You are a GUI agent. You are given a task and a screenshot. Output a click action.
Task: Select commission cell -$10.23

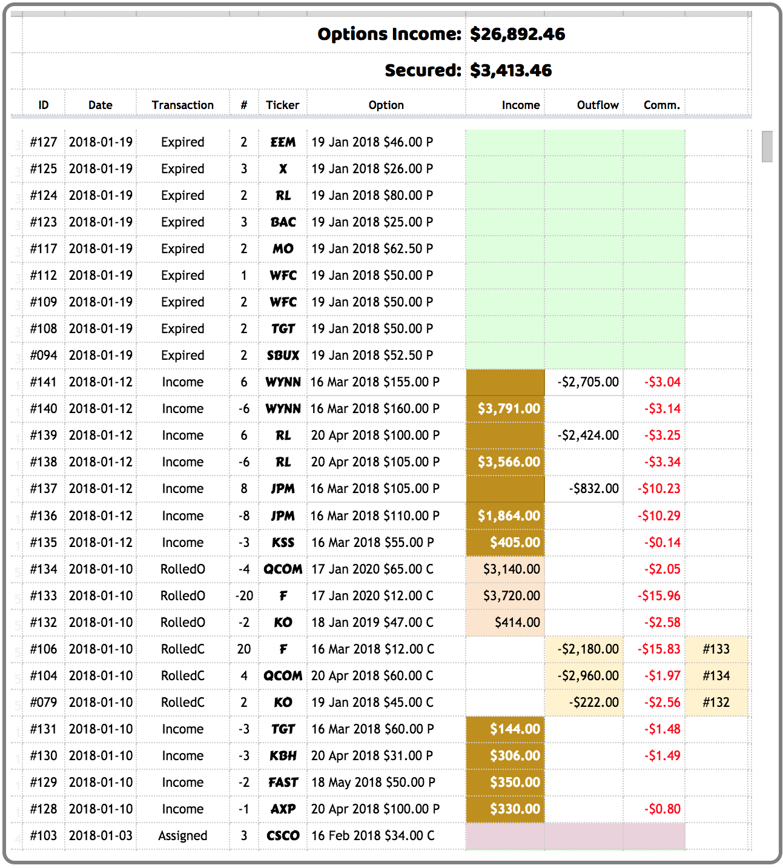click(x=655, y=489)
